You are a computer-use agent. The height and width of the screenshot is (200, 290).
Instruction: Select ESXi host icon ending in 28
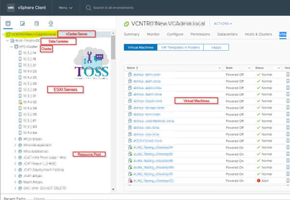20,90
